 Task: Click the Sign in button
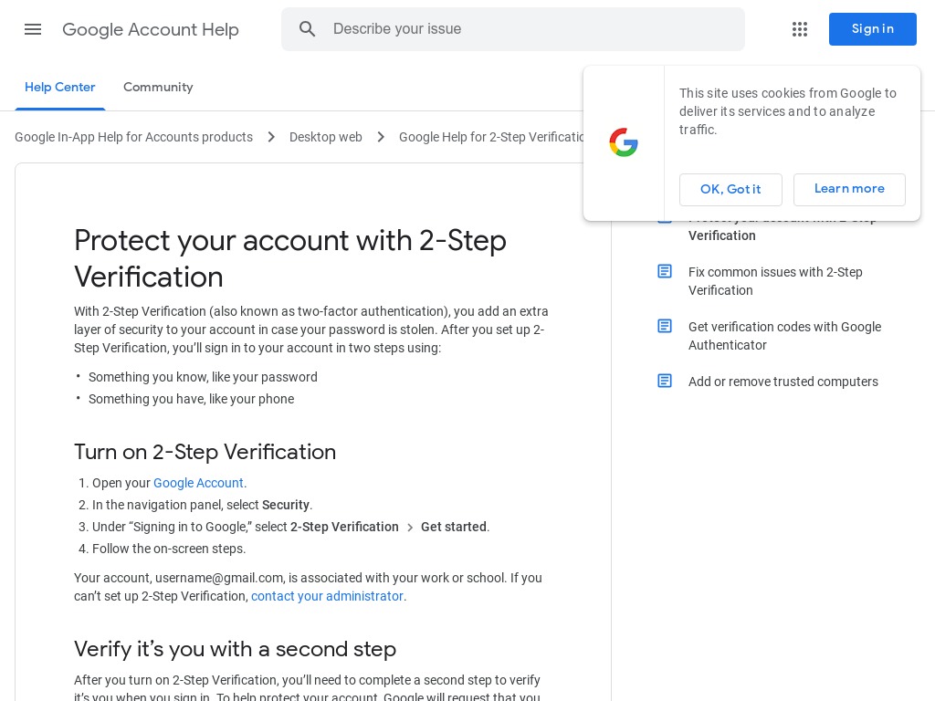(x=872, y=29)
